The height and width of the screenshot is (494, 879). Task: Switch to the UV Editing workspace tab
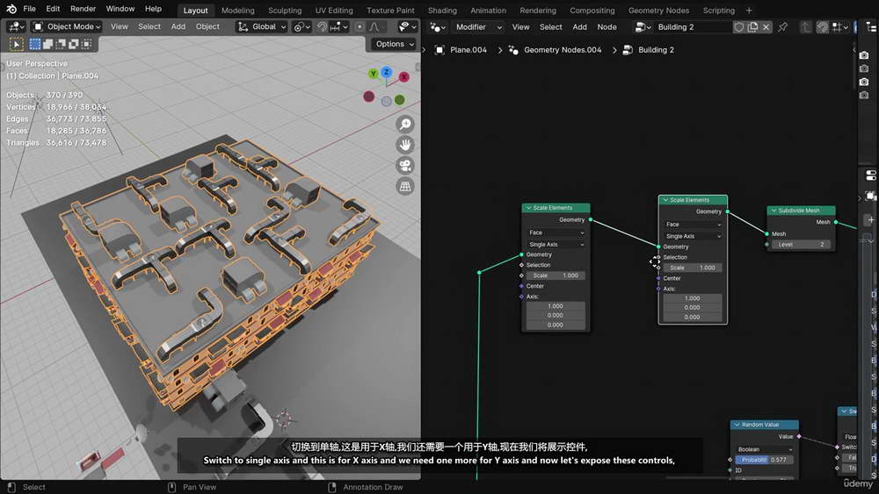point(333,10)
